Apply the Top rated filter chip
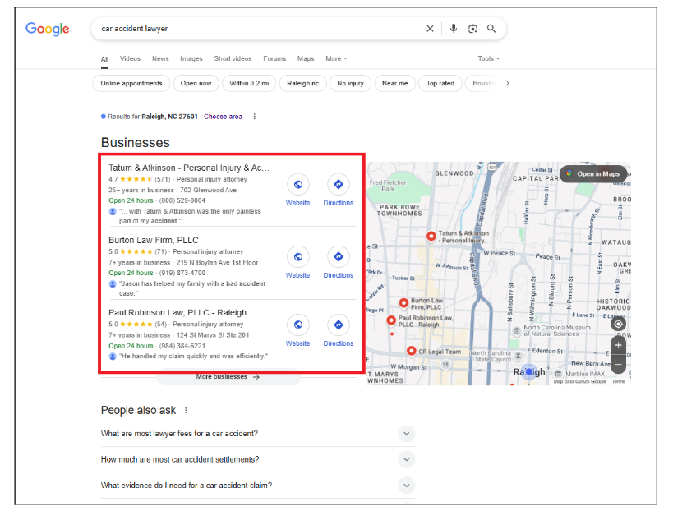 tap(440, 83)
